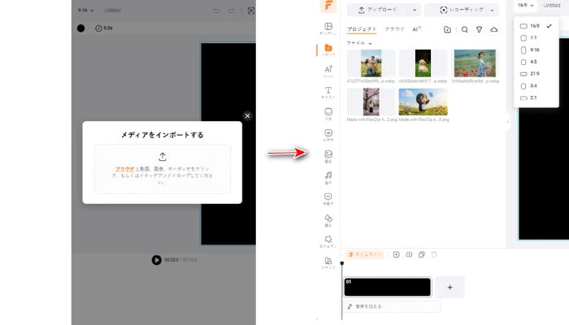Click the cloud icon in media panel
Image resolution: width=569 pixels, height=325 pixels.
493,30
